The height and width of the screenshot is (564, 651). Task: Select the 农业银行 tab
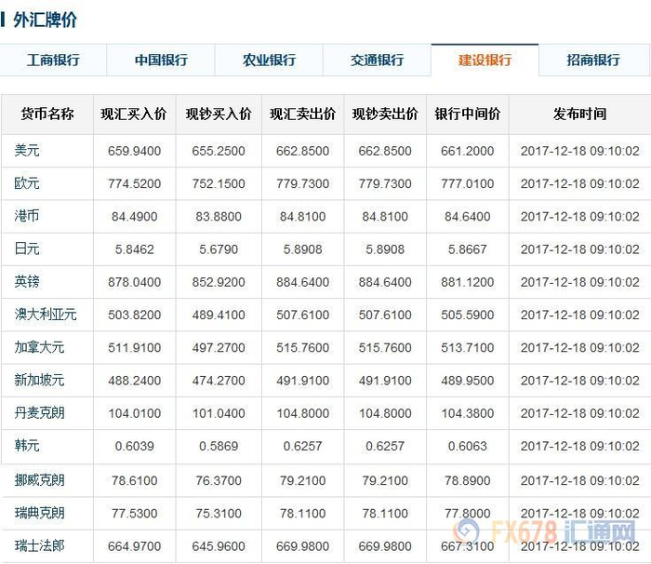click(x=269, y=60)
